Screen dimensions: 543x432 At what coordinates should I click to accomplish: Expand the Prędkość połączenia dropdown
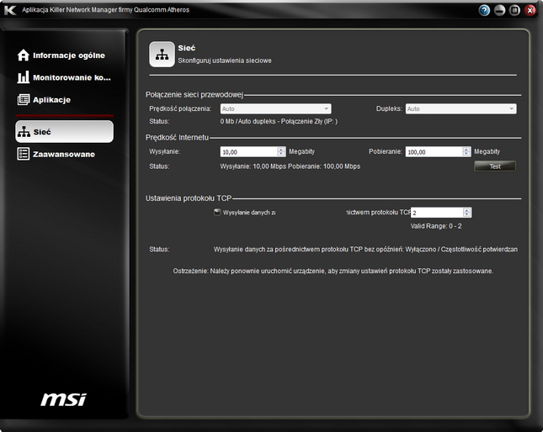click(275, 109)
